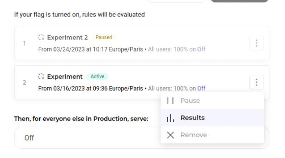Viewport: 285px width, 158px height.
Task: Select Results in the context menu
Action: [192, 118]
